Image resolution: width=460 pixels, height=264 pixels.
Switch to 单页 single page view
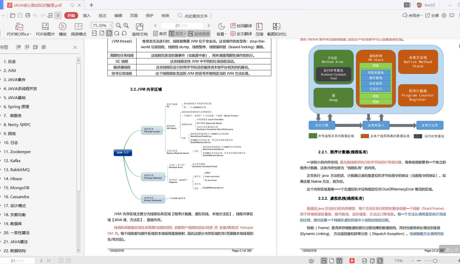pos(159,33)
